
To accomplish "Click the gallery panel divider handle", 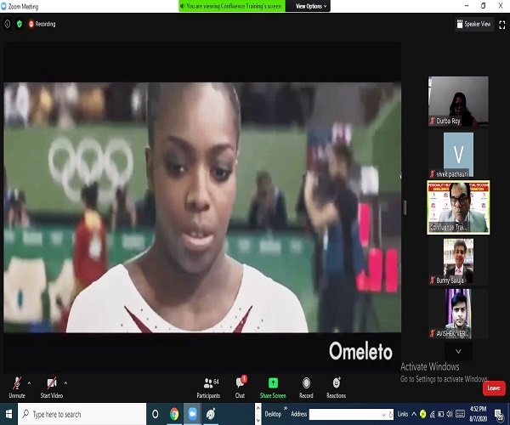I will [405, 207].
